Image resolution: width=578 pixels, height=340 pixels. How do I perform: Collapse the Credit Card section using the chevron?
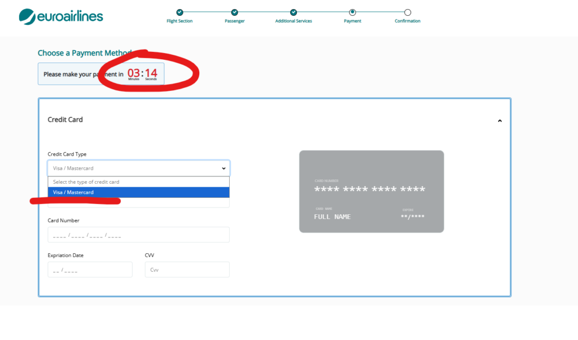(500, 120)
